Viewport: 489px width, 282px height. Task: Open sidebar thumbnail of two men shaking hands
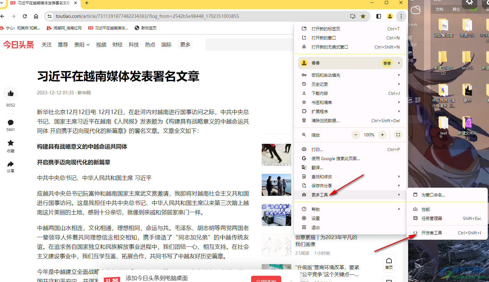click(276, 185)
